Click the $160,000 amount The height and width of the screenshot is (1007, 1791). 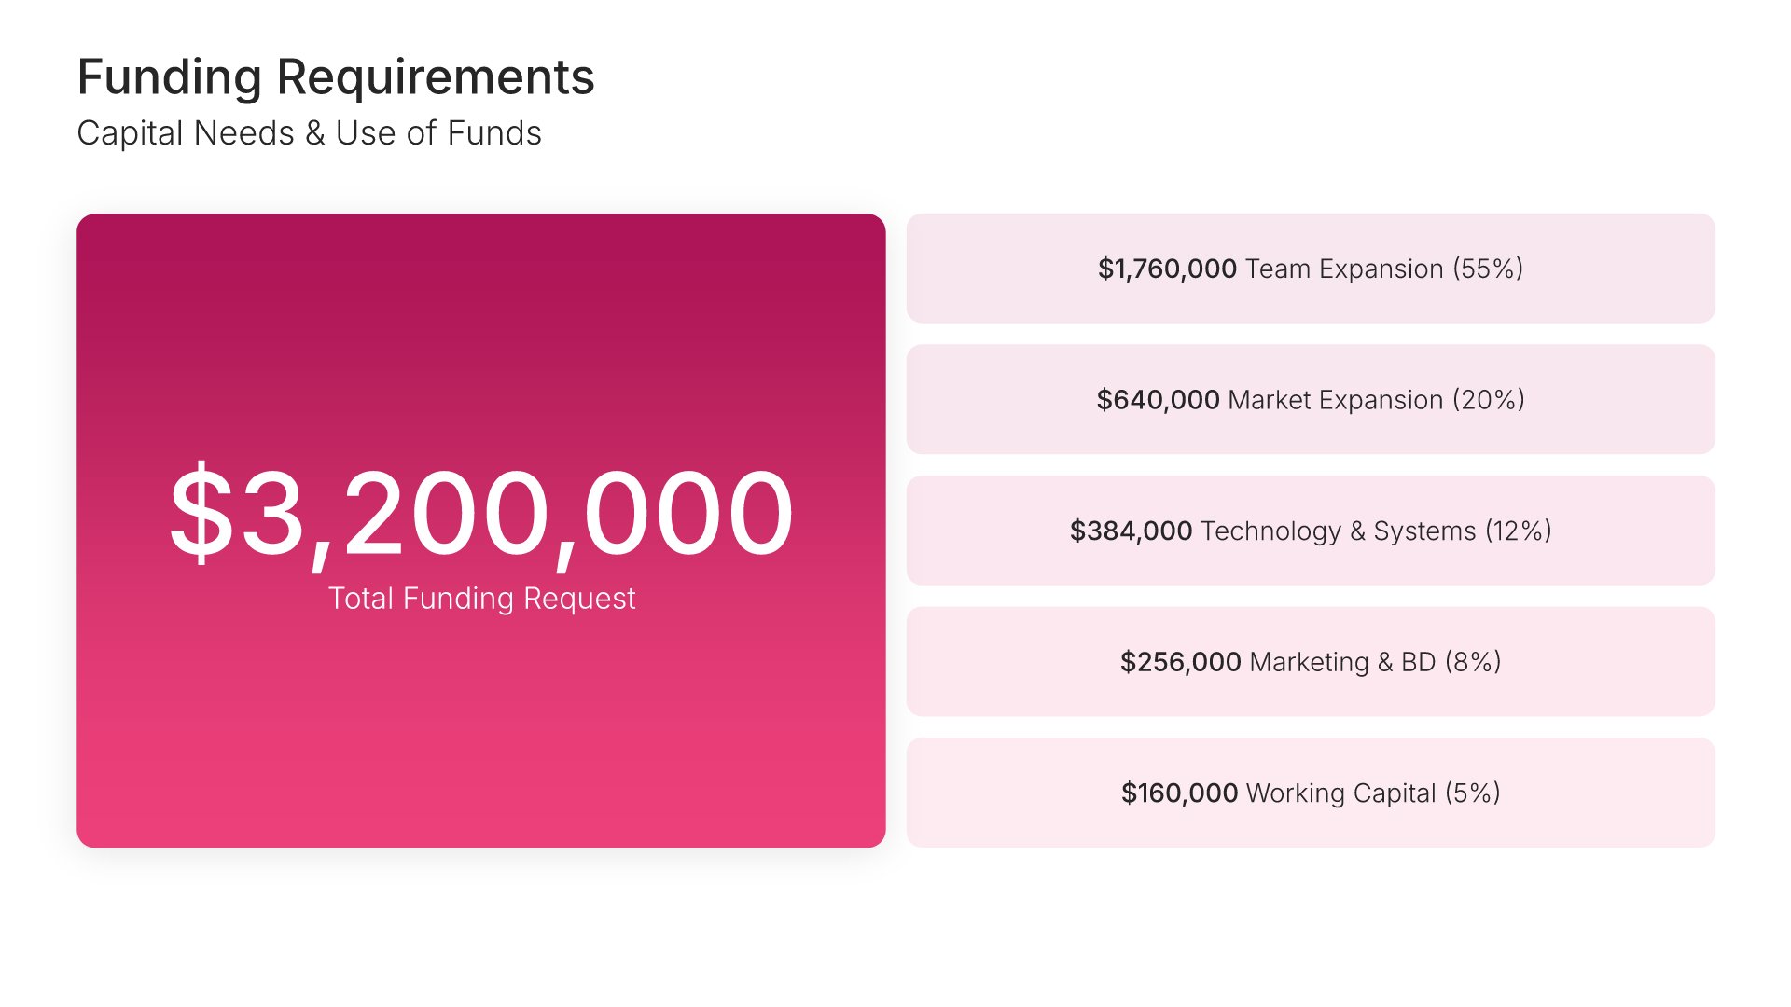tap(1179, 793)
